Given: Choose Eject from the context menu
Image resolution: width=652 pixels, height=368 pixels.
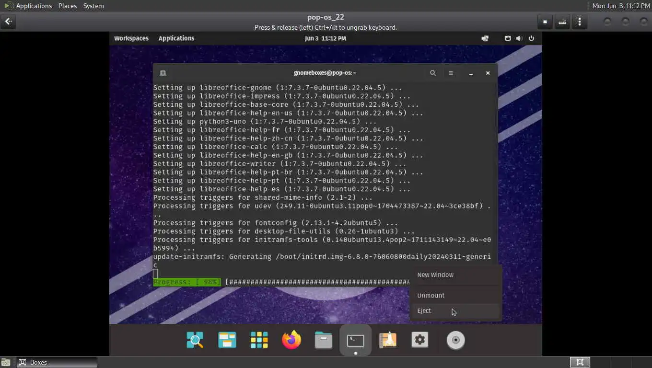Looking at the screenshot, I should click(455, 311).
